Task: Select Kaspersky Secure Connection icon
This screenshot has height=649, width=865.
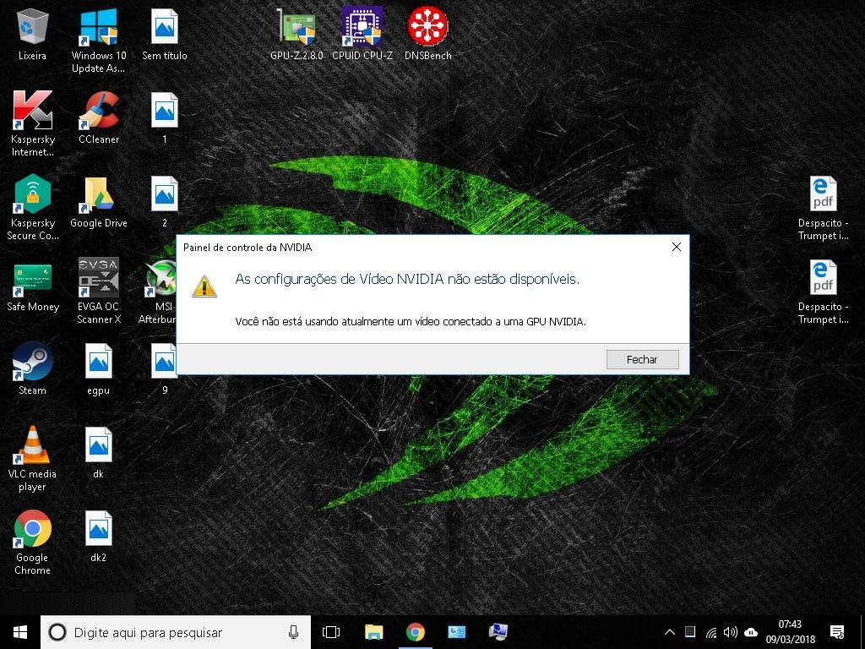Action: click(33, 208)
